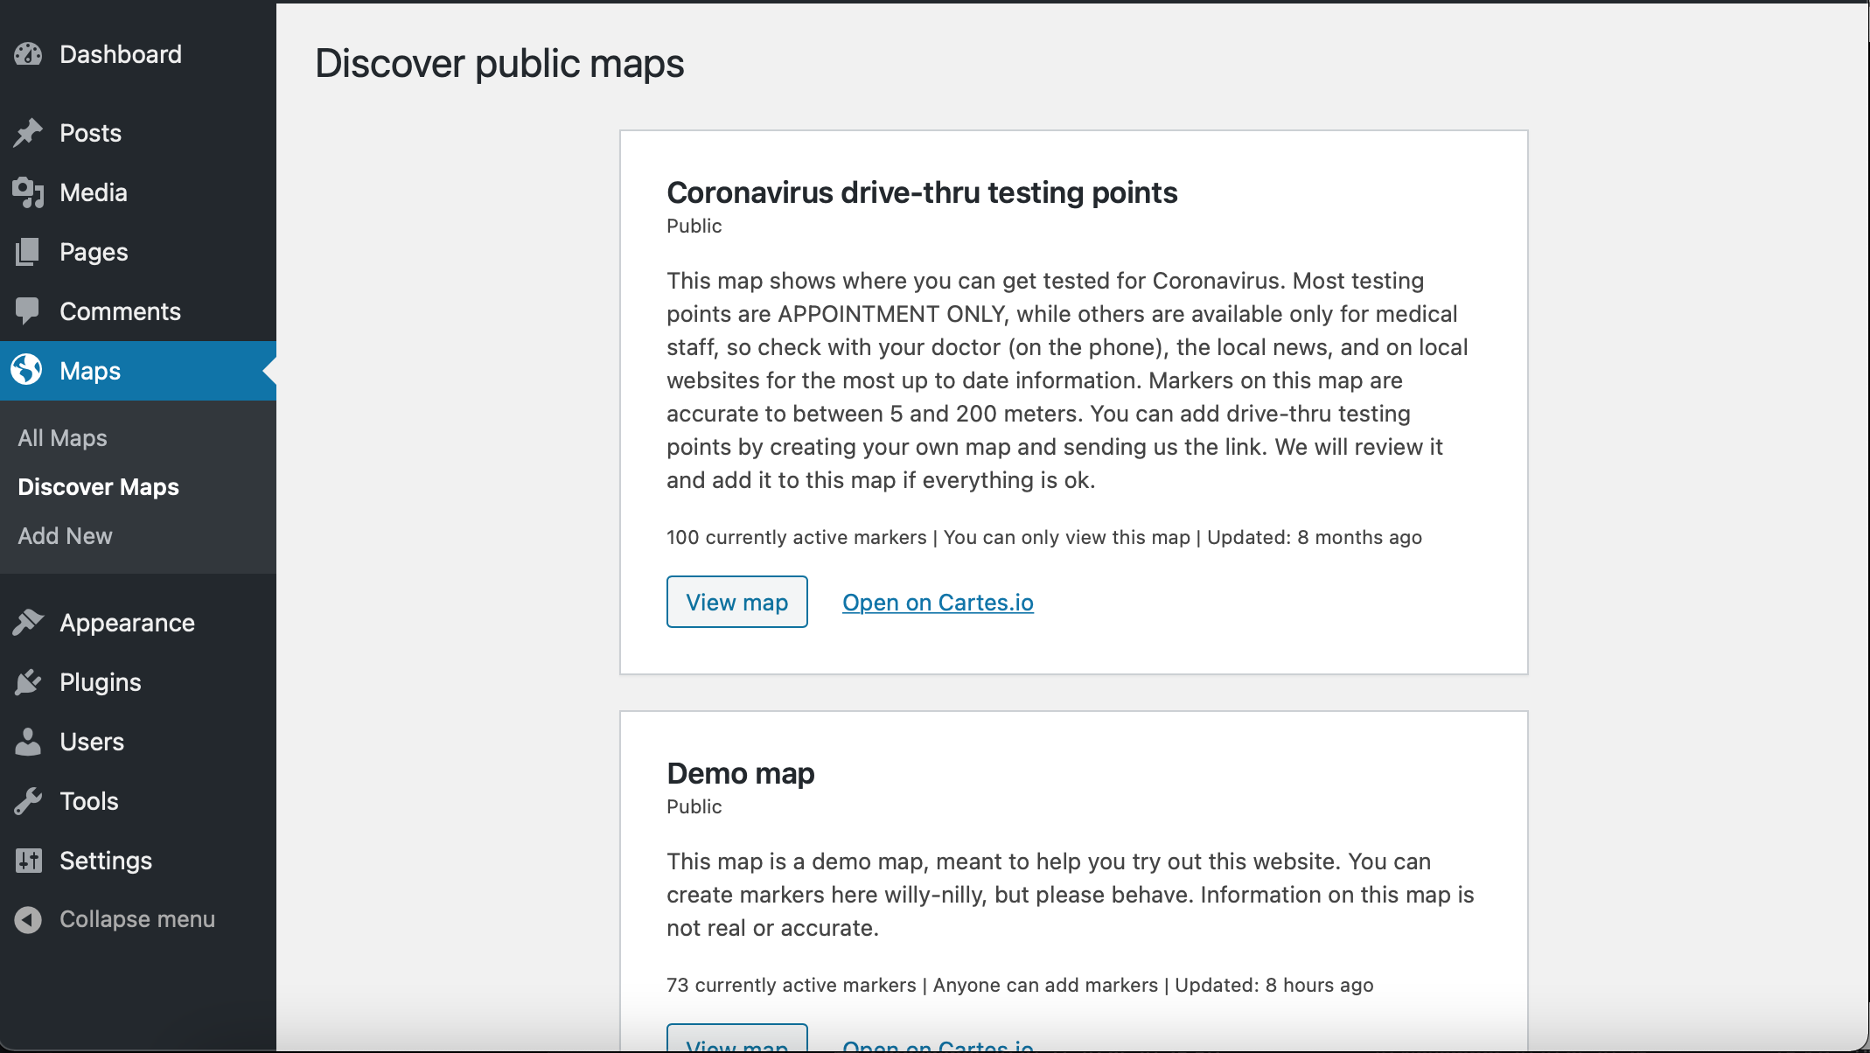Click the Media library icon
Screen dimensions: 1870x1053
(28, 192)
